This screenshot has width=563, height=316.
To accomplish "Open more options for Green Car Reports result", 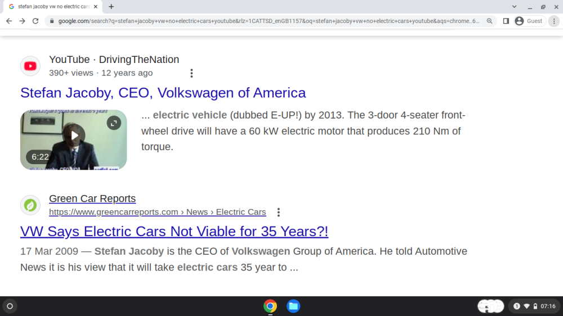I will (278, 213).
